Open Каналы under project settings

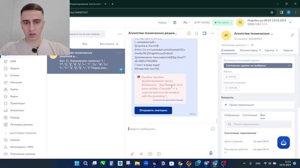[15, 140]
